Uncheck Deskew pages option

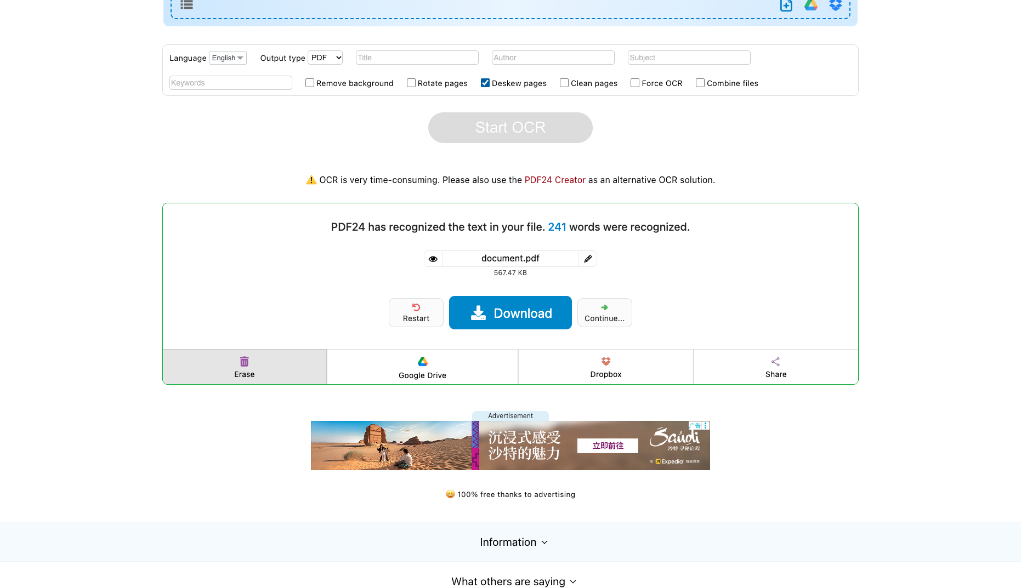485,83
